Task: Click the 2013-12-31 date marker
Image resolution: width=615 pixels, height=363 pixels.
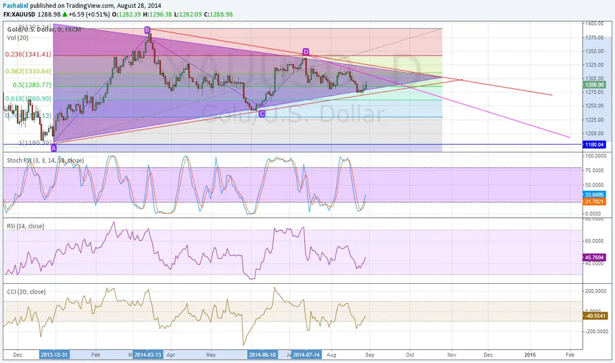Action: click(x=54, y=355)
